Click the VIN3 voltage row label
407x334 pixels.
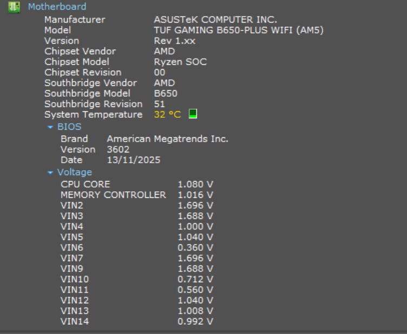click(x=72, y=216)
